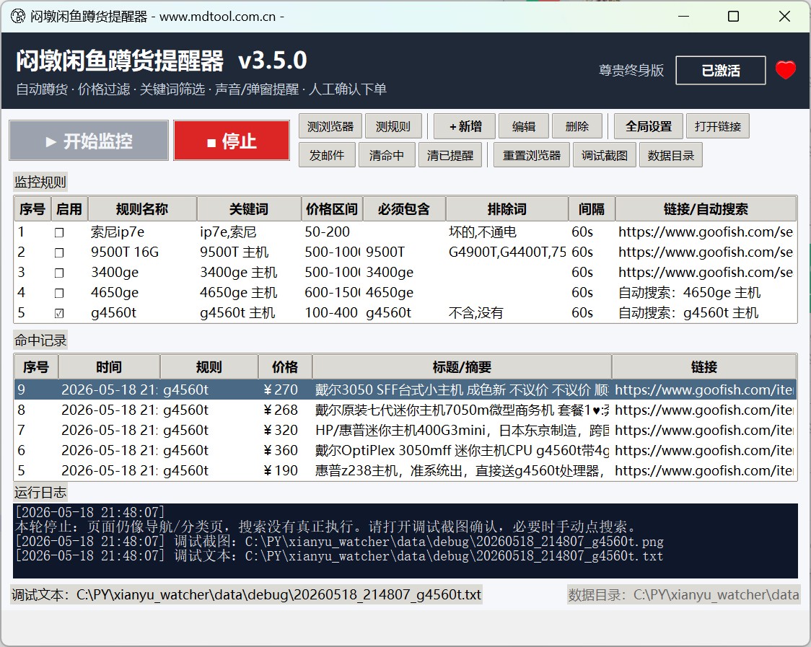Viewport: 811px width, 647px height.
Task: Click 自动搜索: g4560t 主机 cell
Action: click(x=688, y=312)
